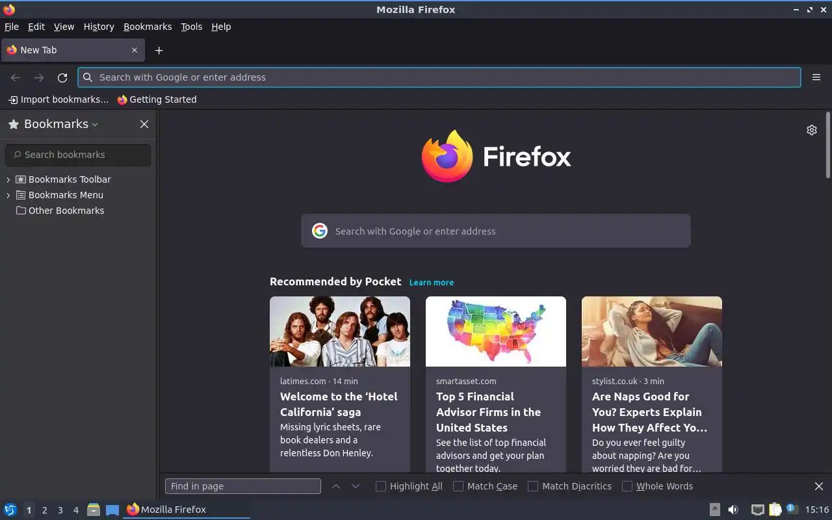The height and width of the screenshot is (520, 832).
Task: Open the Bookmarks menu in menu bar
Action: 148,27
